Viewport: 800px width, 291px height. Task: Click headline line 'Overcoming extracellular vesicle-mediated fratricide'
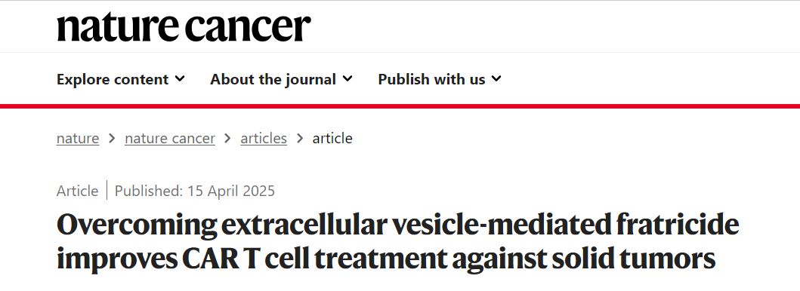(x=398, y=226)
